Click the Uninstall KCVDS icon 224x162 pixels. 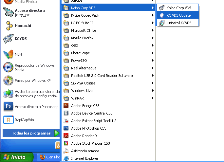(x=162, y=23)
